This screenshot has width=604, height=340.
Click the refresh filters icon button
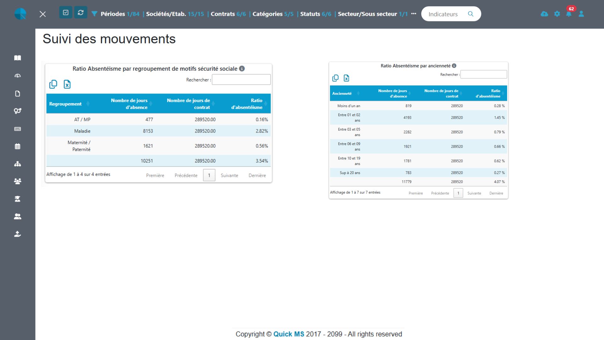coord(81,13)
